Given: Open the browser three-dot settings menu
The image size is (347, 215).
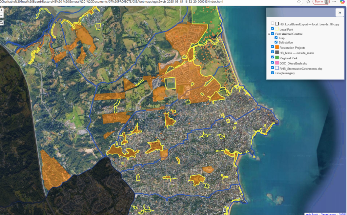Looking at the screenshot, I should point(334,2).
